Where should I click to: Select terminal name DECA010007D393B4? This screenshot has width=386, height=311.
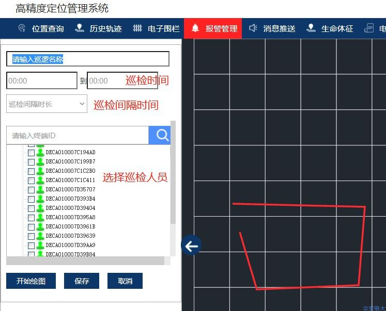pyautogui.click(x=70, y=199)
